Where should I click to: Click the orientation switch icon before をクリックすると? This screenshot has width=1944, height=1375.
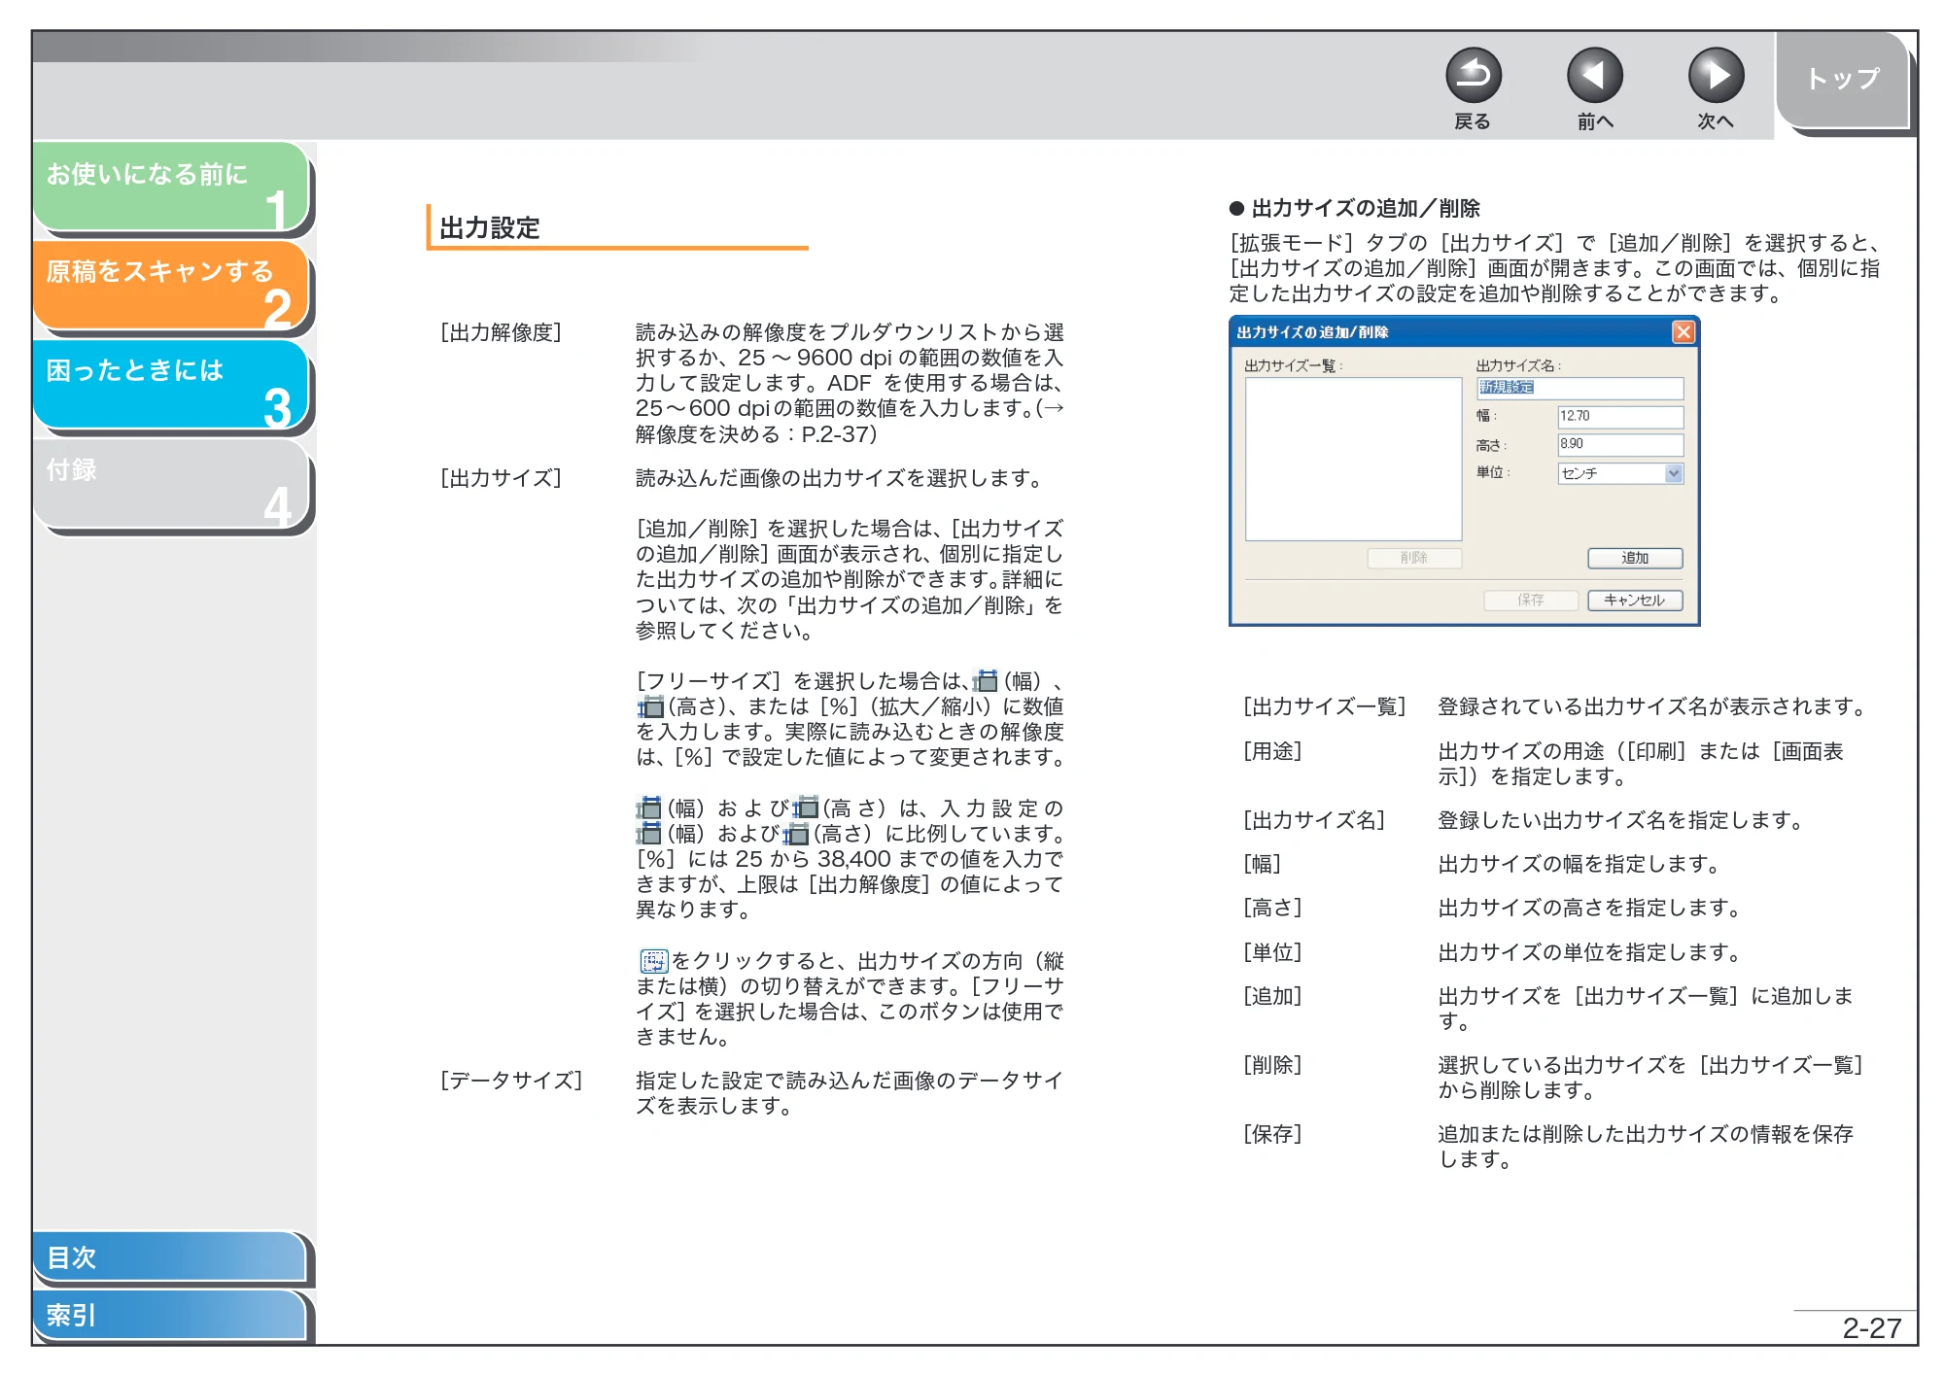(653, 961)
